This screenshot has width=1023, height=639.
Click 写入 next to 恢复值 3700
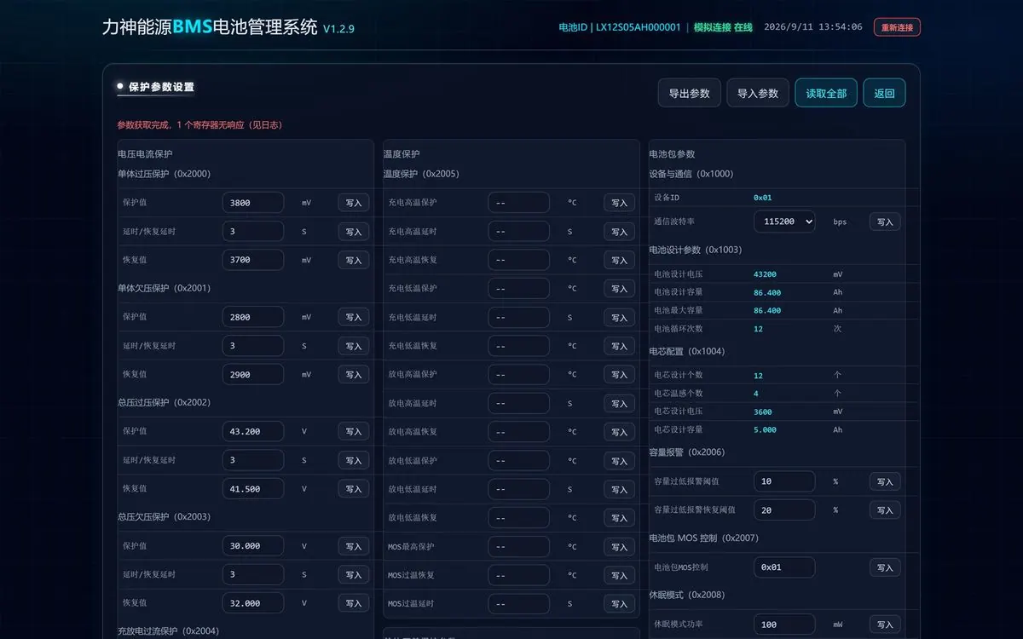point(354,260)
